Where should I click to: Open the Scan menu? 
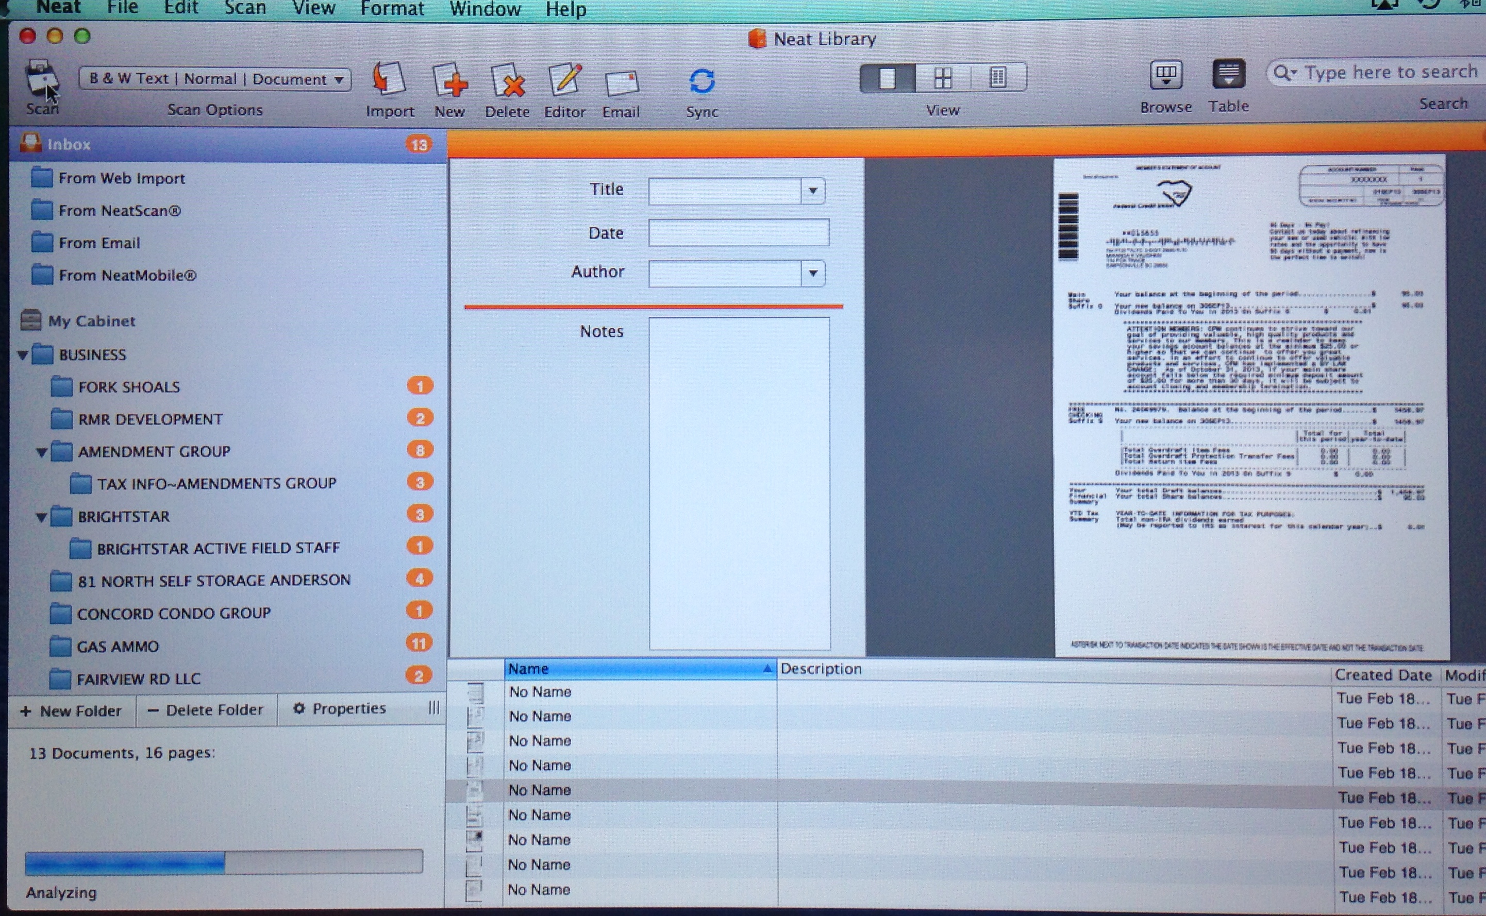click(x=245, y=8)
